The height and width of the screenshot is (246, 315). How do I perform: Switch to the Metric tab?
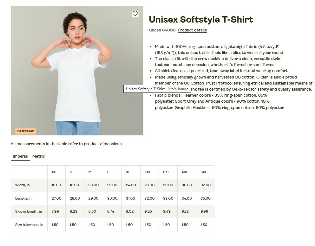(x=39, y=156)
